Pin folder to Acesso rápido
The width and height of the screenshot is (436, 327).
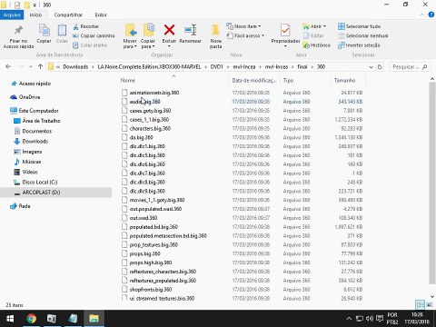[18, 37]
